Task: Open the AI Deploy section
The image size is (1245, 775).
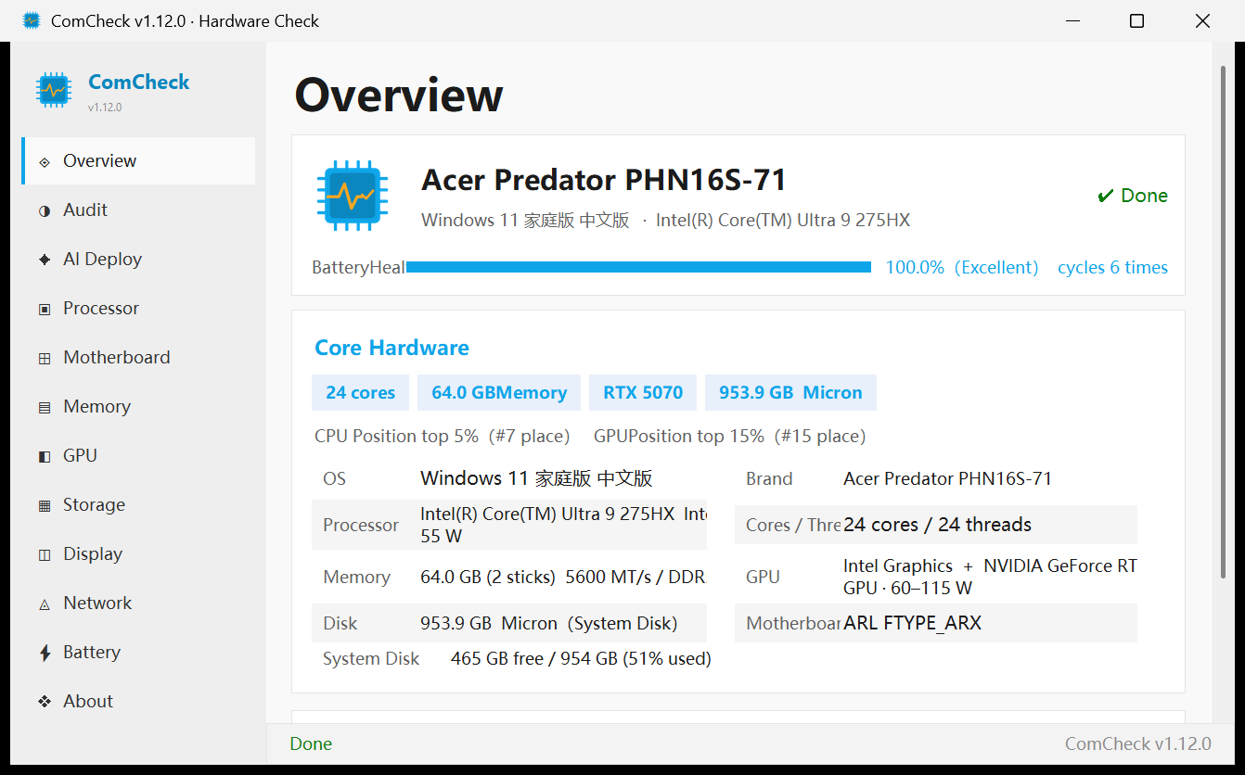Action: click(138, 260)
